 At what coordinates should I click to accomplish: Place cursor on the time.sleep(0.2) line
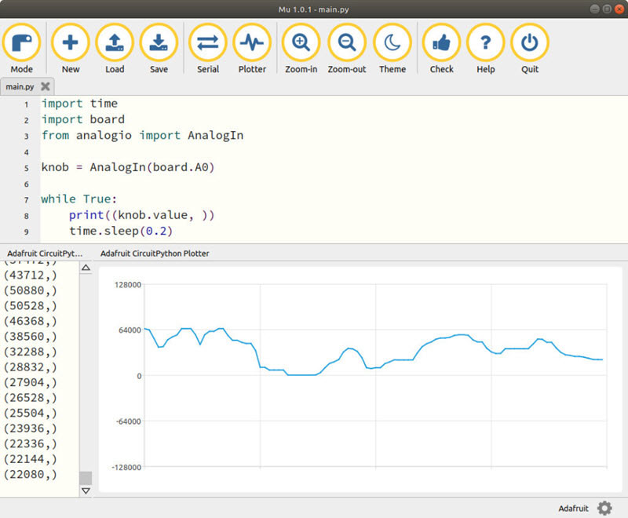(120, 232)
